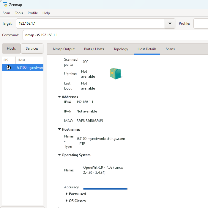This screenshot has width=208, height=208.
Task: Sort host list by the Host column header
Action: 30,60
